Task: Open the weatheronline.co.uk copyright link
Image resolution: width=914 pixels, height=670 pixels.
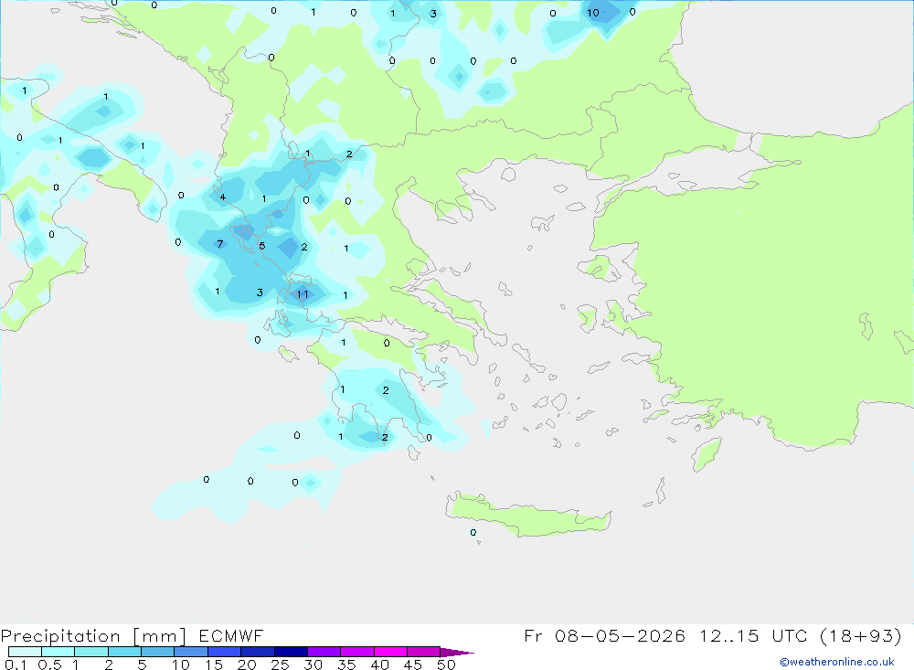Action: point(837,662)
